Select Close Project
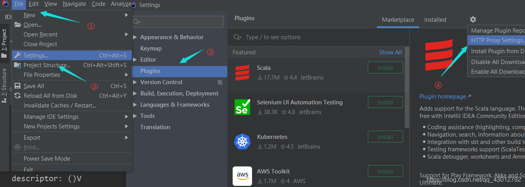Viewport: 525px width, 187px height. 72,44
